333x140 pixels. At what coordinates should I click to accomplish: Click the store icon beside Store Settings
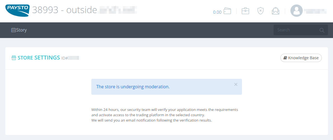click(14, 58)
